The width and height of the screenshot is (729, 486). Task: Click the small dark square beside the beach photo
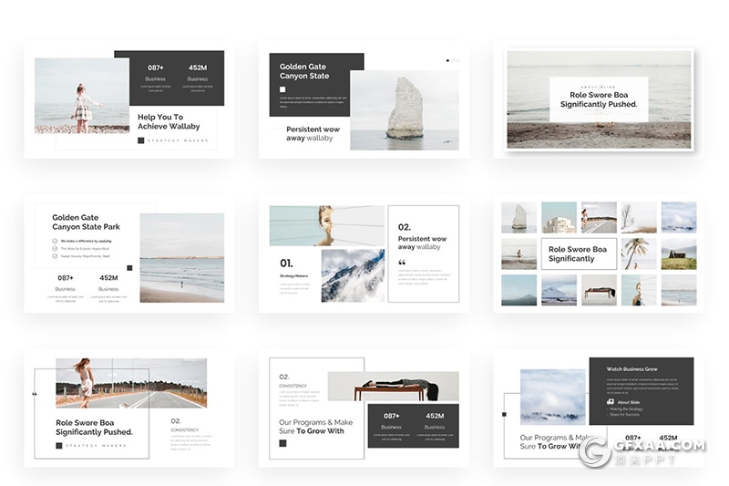(129, 268)
